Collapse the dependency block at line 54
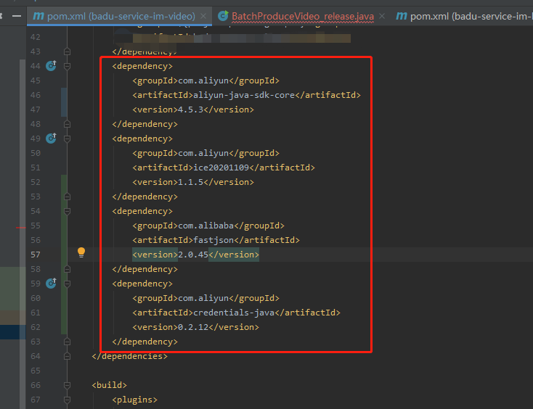 pos(67,212)
